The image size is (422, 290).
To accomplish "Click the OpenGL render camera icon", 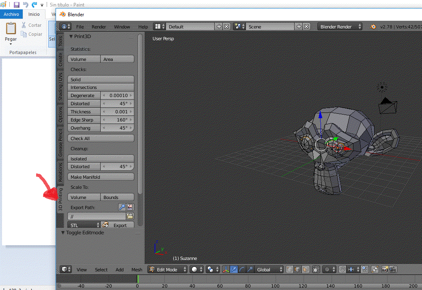I will coord(384,269).
